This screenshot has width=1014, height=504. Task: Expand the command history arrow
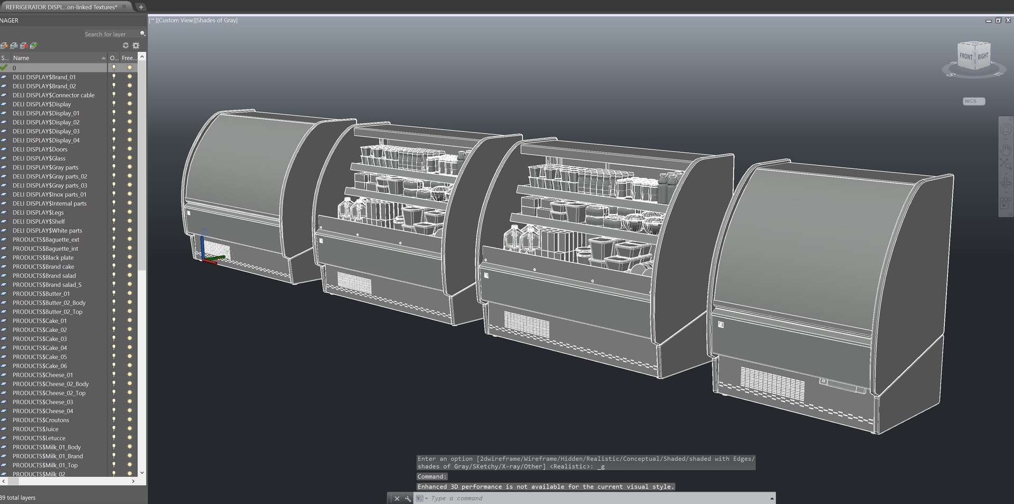(772, 498)
